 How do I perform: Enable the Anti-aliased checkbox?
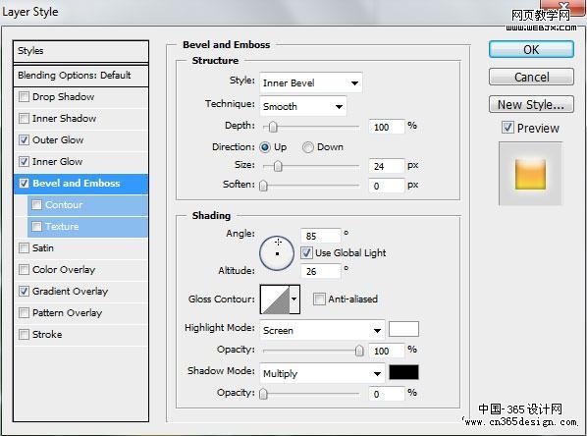coord(319,300)
